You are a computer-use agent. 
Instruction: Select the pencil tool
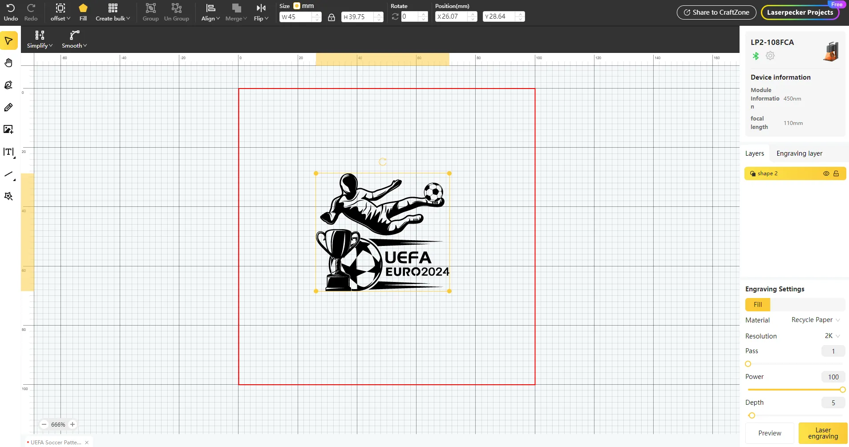(8, 107)
